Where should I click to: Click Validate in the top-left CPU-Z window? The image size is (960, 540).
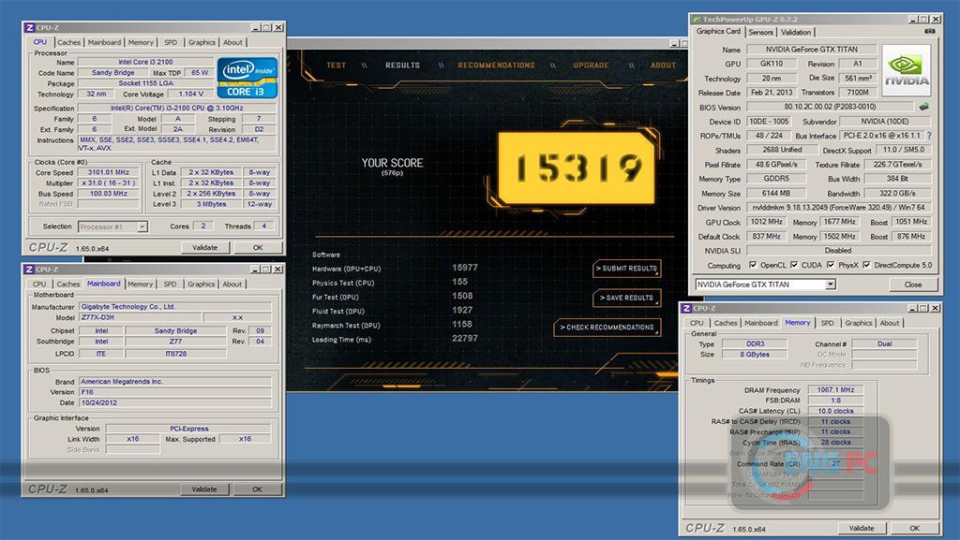(x=205, y=248)
